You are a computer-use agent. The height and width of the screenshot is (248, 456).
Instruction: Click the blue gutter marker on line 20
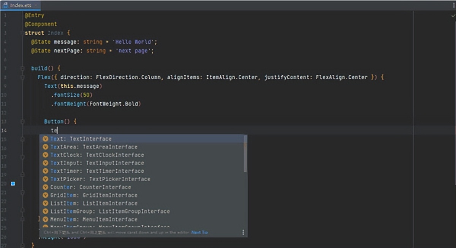[13, 184]
